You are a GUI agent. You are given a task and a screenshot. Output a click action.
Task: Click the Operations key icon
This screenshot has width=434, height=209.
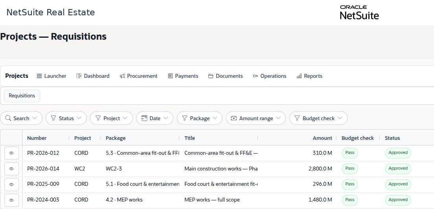tap(256, 76)
